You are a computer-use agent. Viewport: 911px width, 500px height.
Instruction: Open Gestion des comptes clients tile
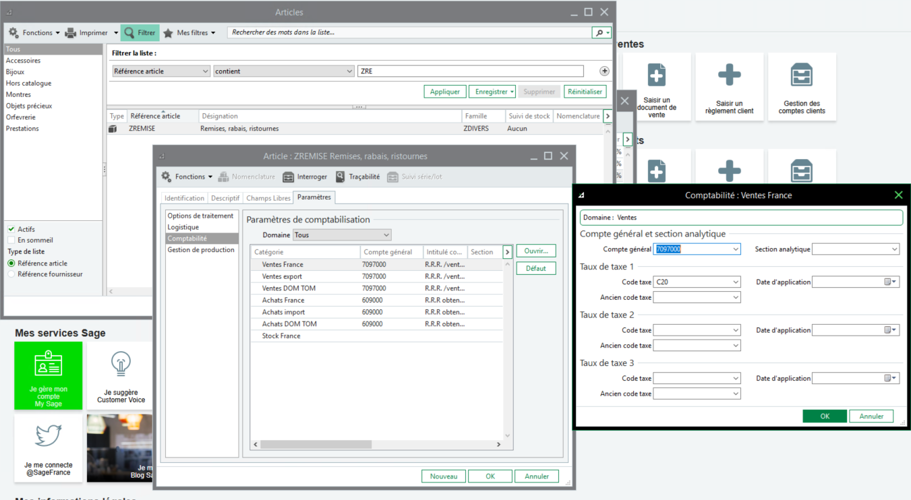(802, 87)
